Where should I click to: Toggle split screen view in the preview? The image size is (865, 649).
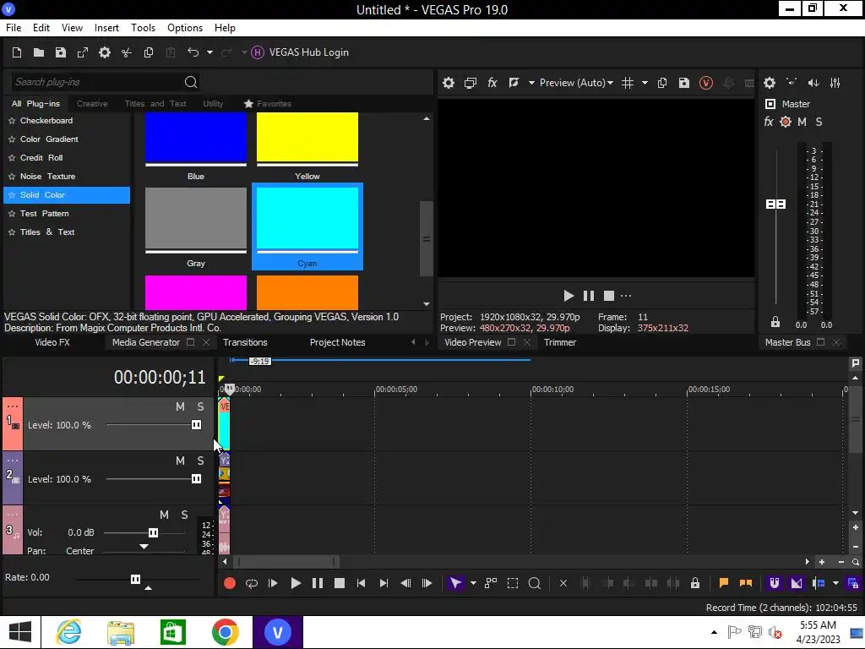click(x=514, y=83)
